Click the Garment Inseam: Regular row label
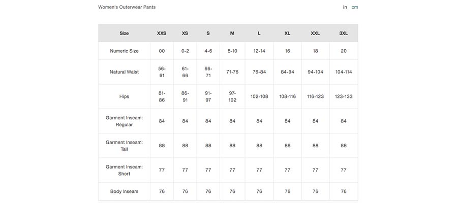The height and width of the screenshot is (203, 455). pos(124,121)
